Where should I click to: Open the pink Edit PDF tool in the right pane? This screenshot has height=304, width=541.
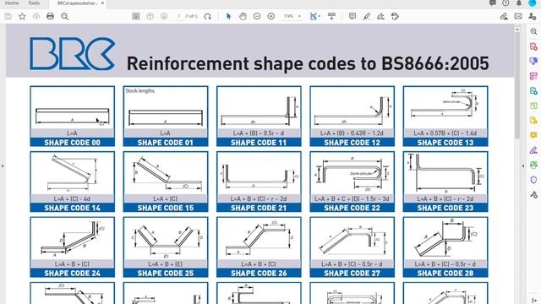tap(533, 76)
